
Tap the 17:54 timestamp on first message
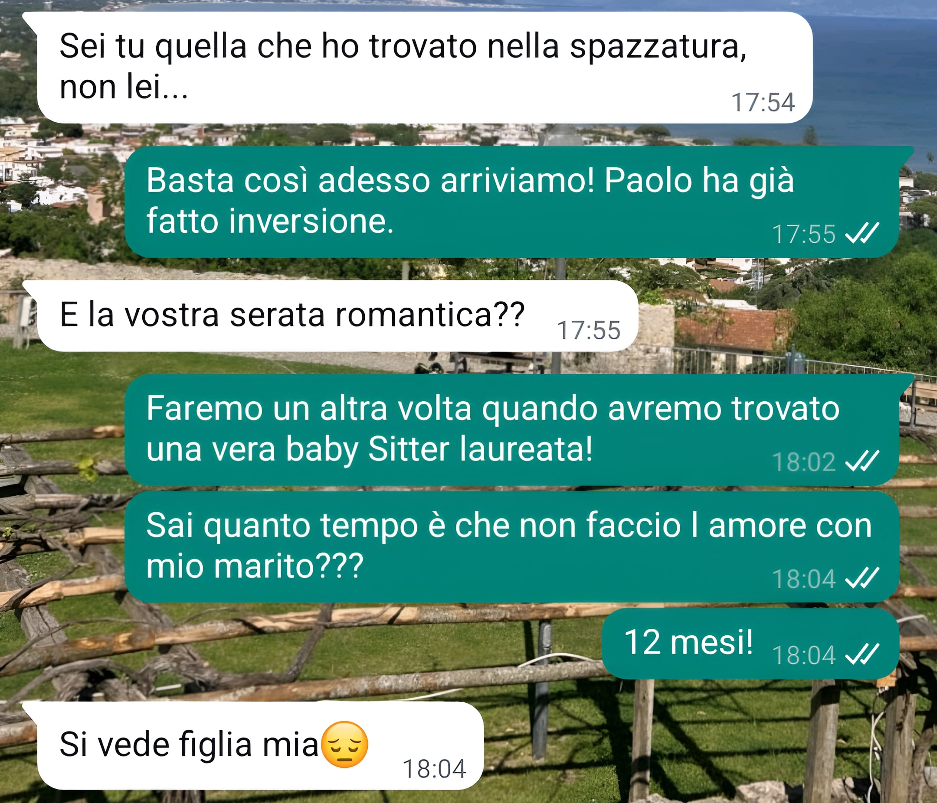(x=763, y=102)
